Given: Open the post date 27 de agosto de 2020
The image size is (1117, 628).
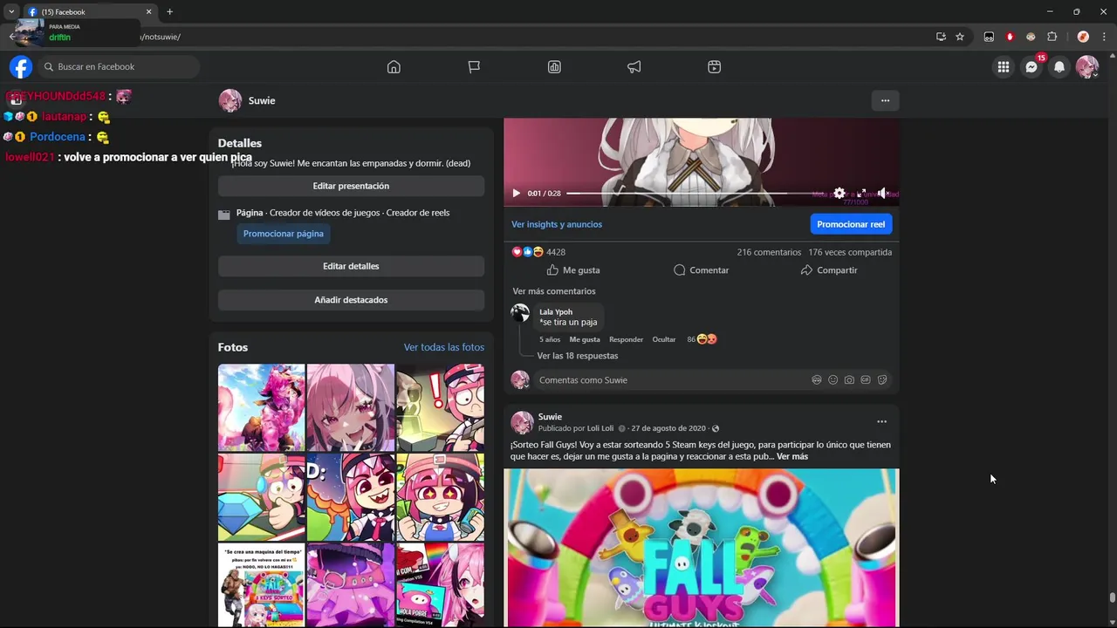Looking at the screenshot, I should [x=668, y=429].
